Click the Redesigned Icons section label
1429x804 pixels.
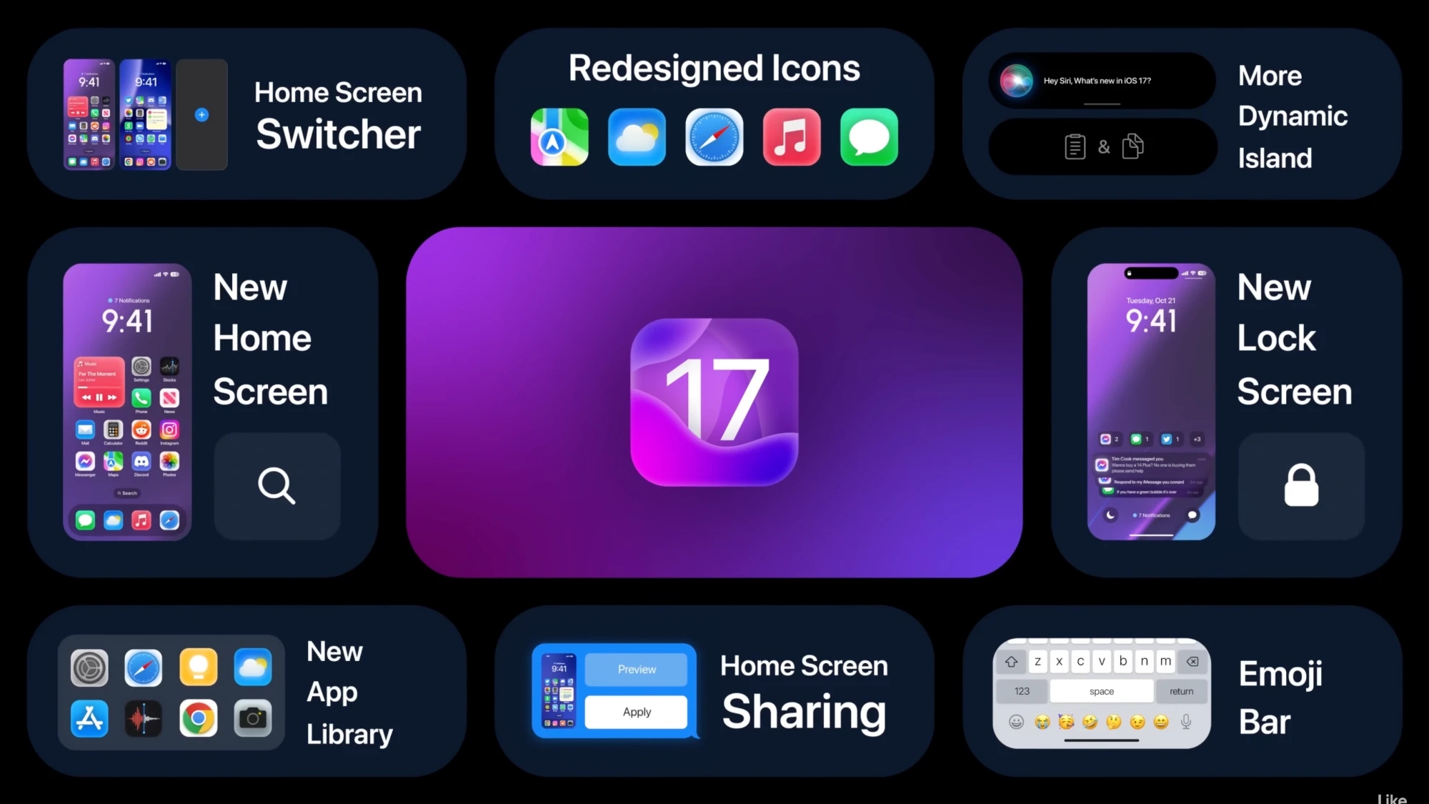click(x=714, y=66)
